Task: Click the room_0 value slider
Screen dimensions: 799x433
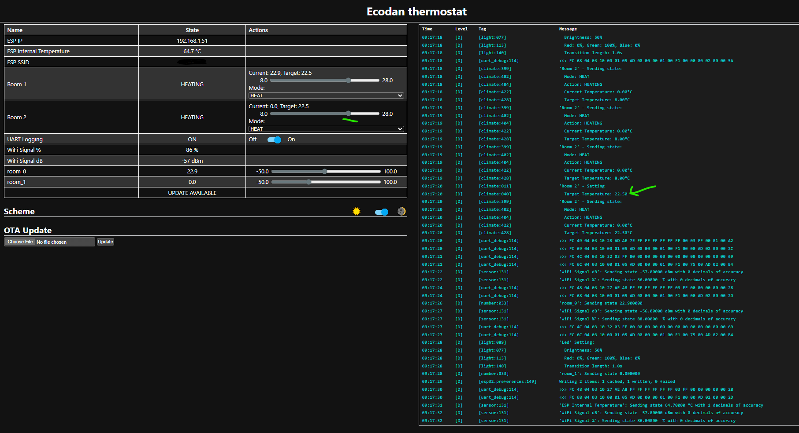Action: click(326, 172)
